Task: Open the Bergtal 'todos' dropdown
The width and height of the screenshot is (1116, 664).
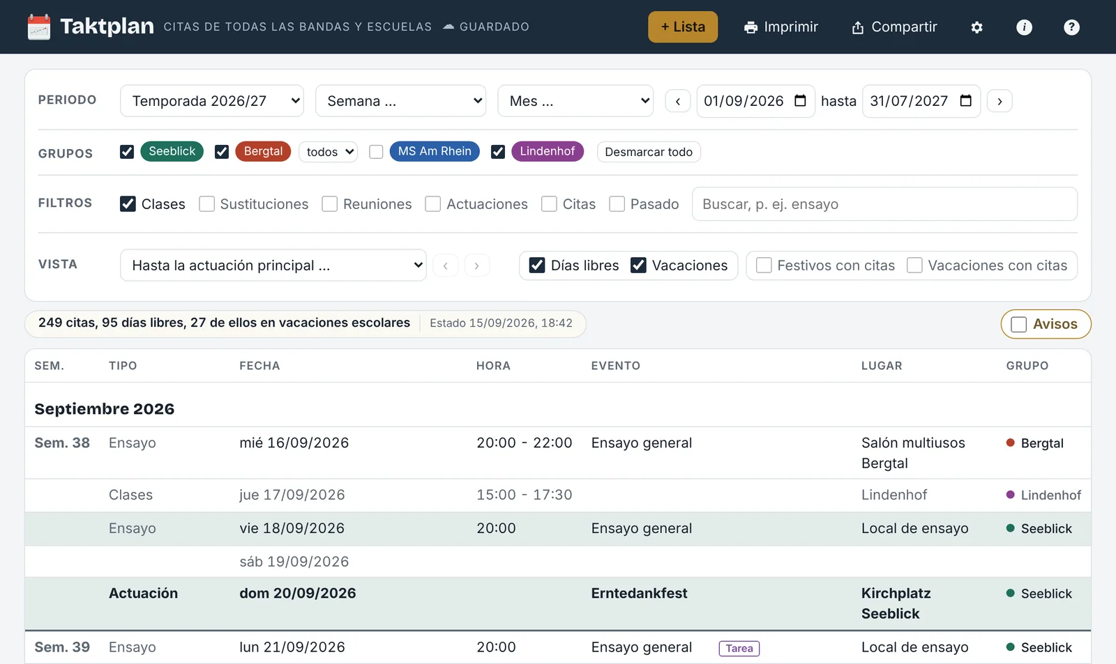Action: 328,152
